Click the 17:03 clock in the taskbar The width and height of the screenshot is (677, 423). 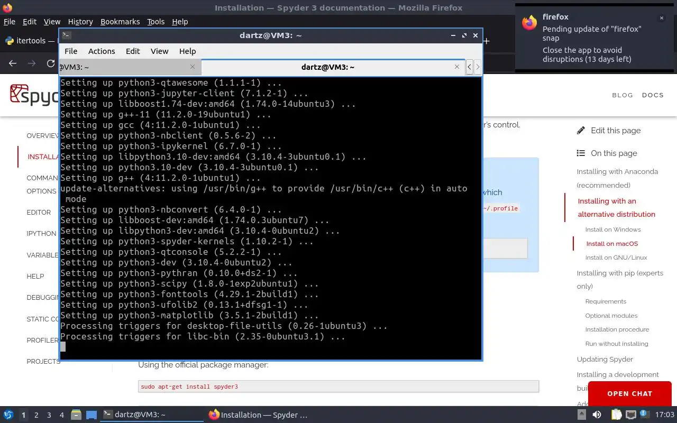tap(665, 415)
